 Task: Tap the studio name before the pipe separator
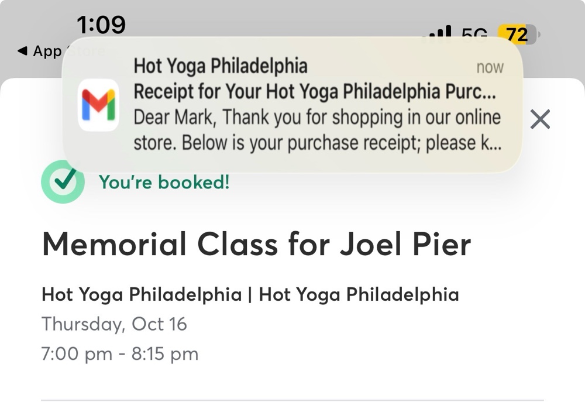(141, 294)
